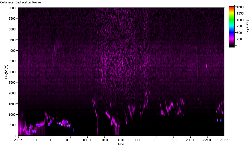This screenshot has height=147, width=250.
Task: Click the 18:01 time tick label
Action: [173, 140]
